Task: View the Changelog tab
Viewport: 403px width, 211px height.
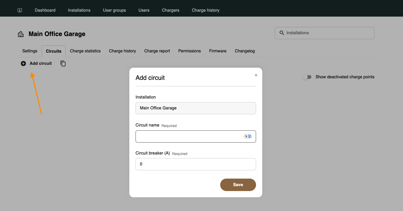Action: [x=245, y=51]
